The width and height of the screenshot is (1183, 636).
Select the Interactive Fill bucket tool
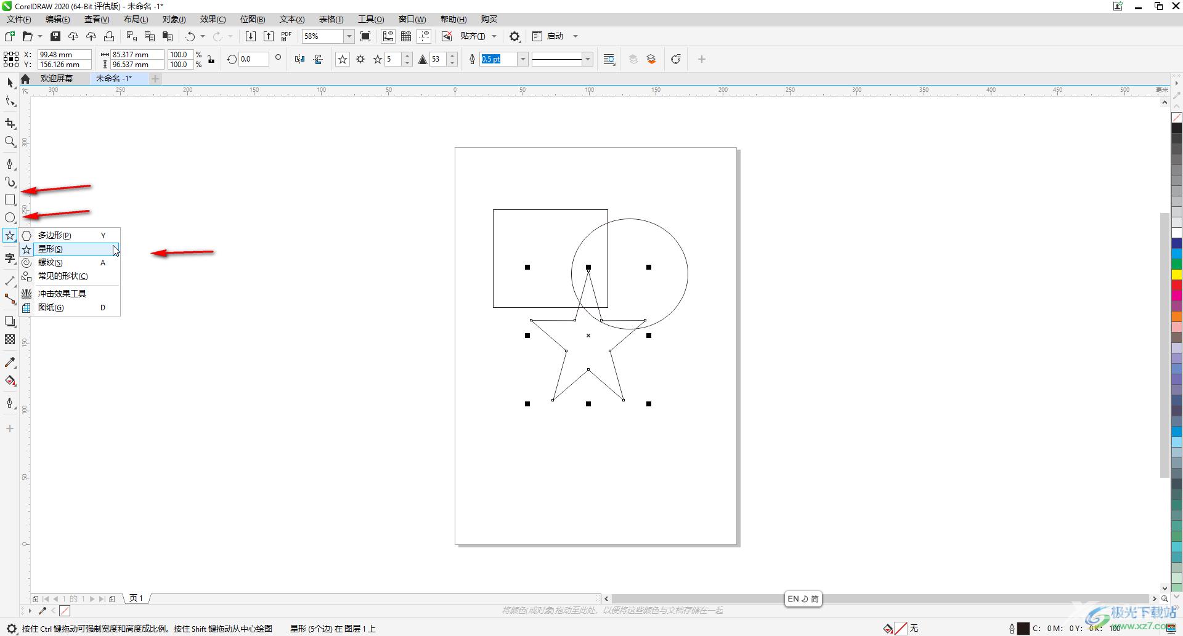[x=10, y=380]
